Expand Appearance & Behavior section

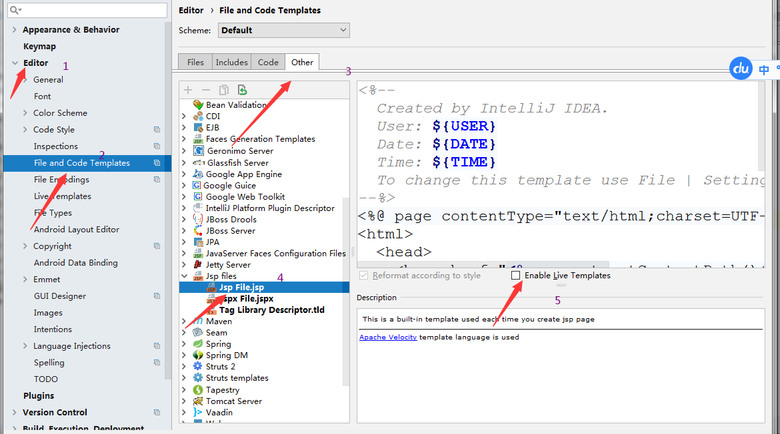[15, 30]
